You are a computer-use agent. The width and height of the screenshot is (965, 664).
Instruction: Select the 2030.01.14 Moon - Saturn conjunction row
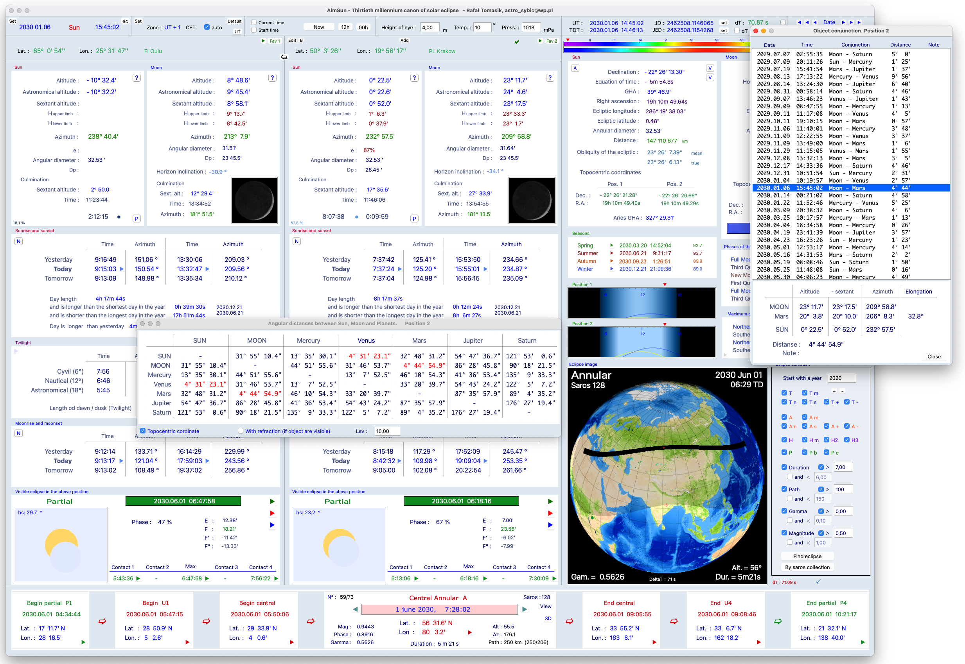(851, 195)
